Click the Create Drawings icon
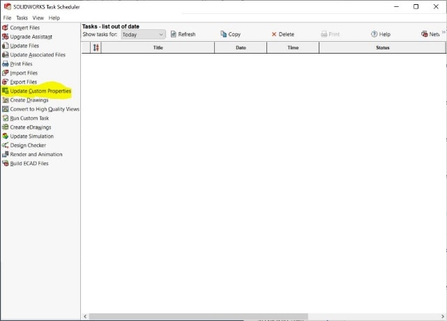The image size is (447, 321). tap(5, 100)
